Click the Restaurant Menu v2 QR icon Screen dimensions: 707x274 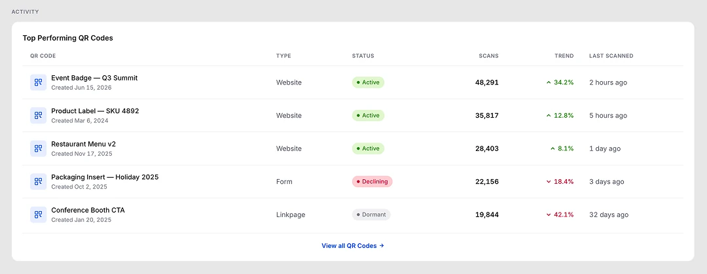click(x=39, y=148)
